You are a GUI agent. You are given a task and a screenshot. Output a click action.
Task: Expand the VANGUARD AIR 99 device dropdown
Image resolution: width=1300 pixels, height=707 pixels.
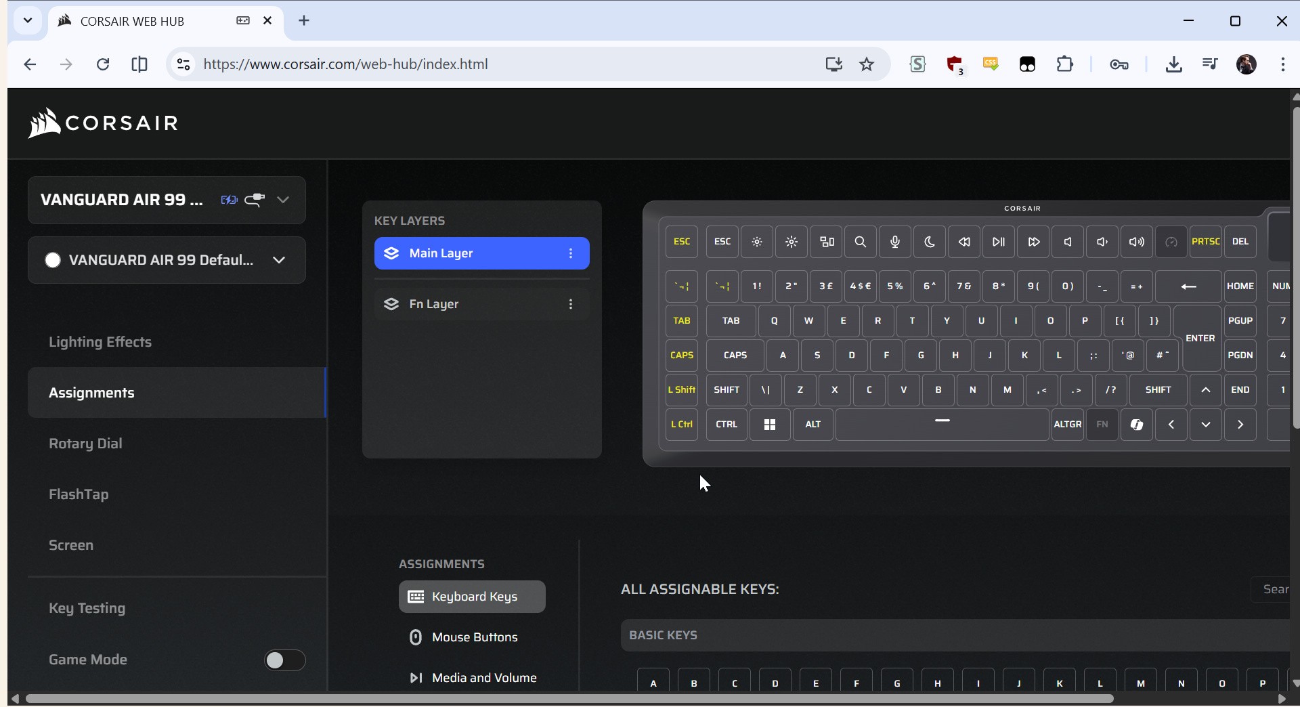[x=284, y=200]
